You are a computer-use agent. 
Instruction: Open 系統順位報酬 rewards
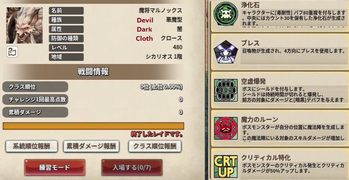point(31,146)
